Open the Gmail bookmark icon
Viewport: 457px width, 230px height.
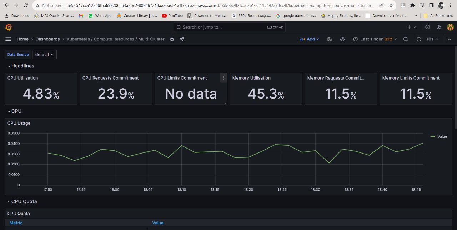81,16
